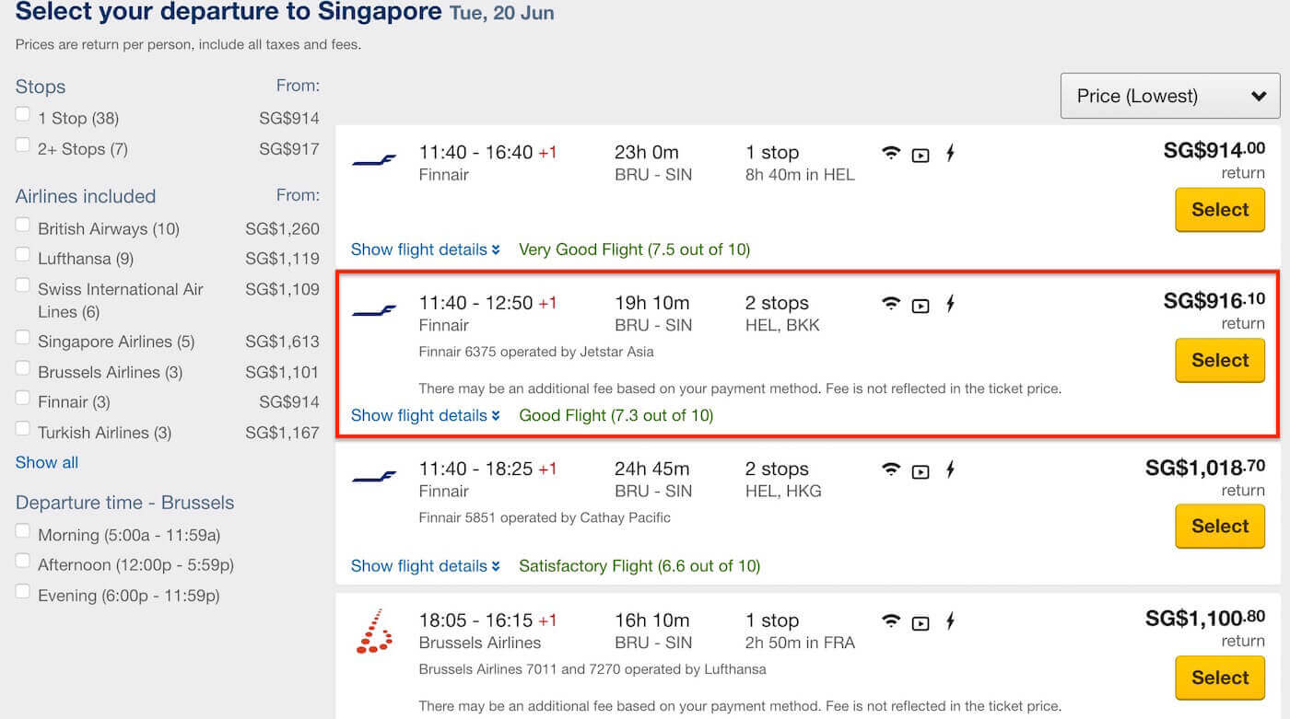
Task: Tick the Singapore Airlines checkbox
Action: coord(23,338)
